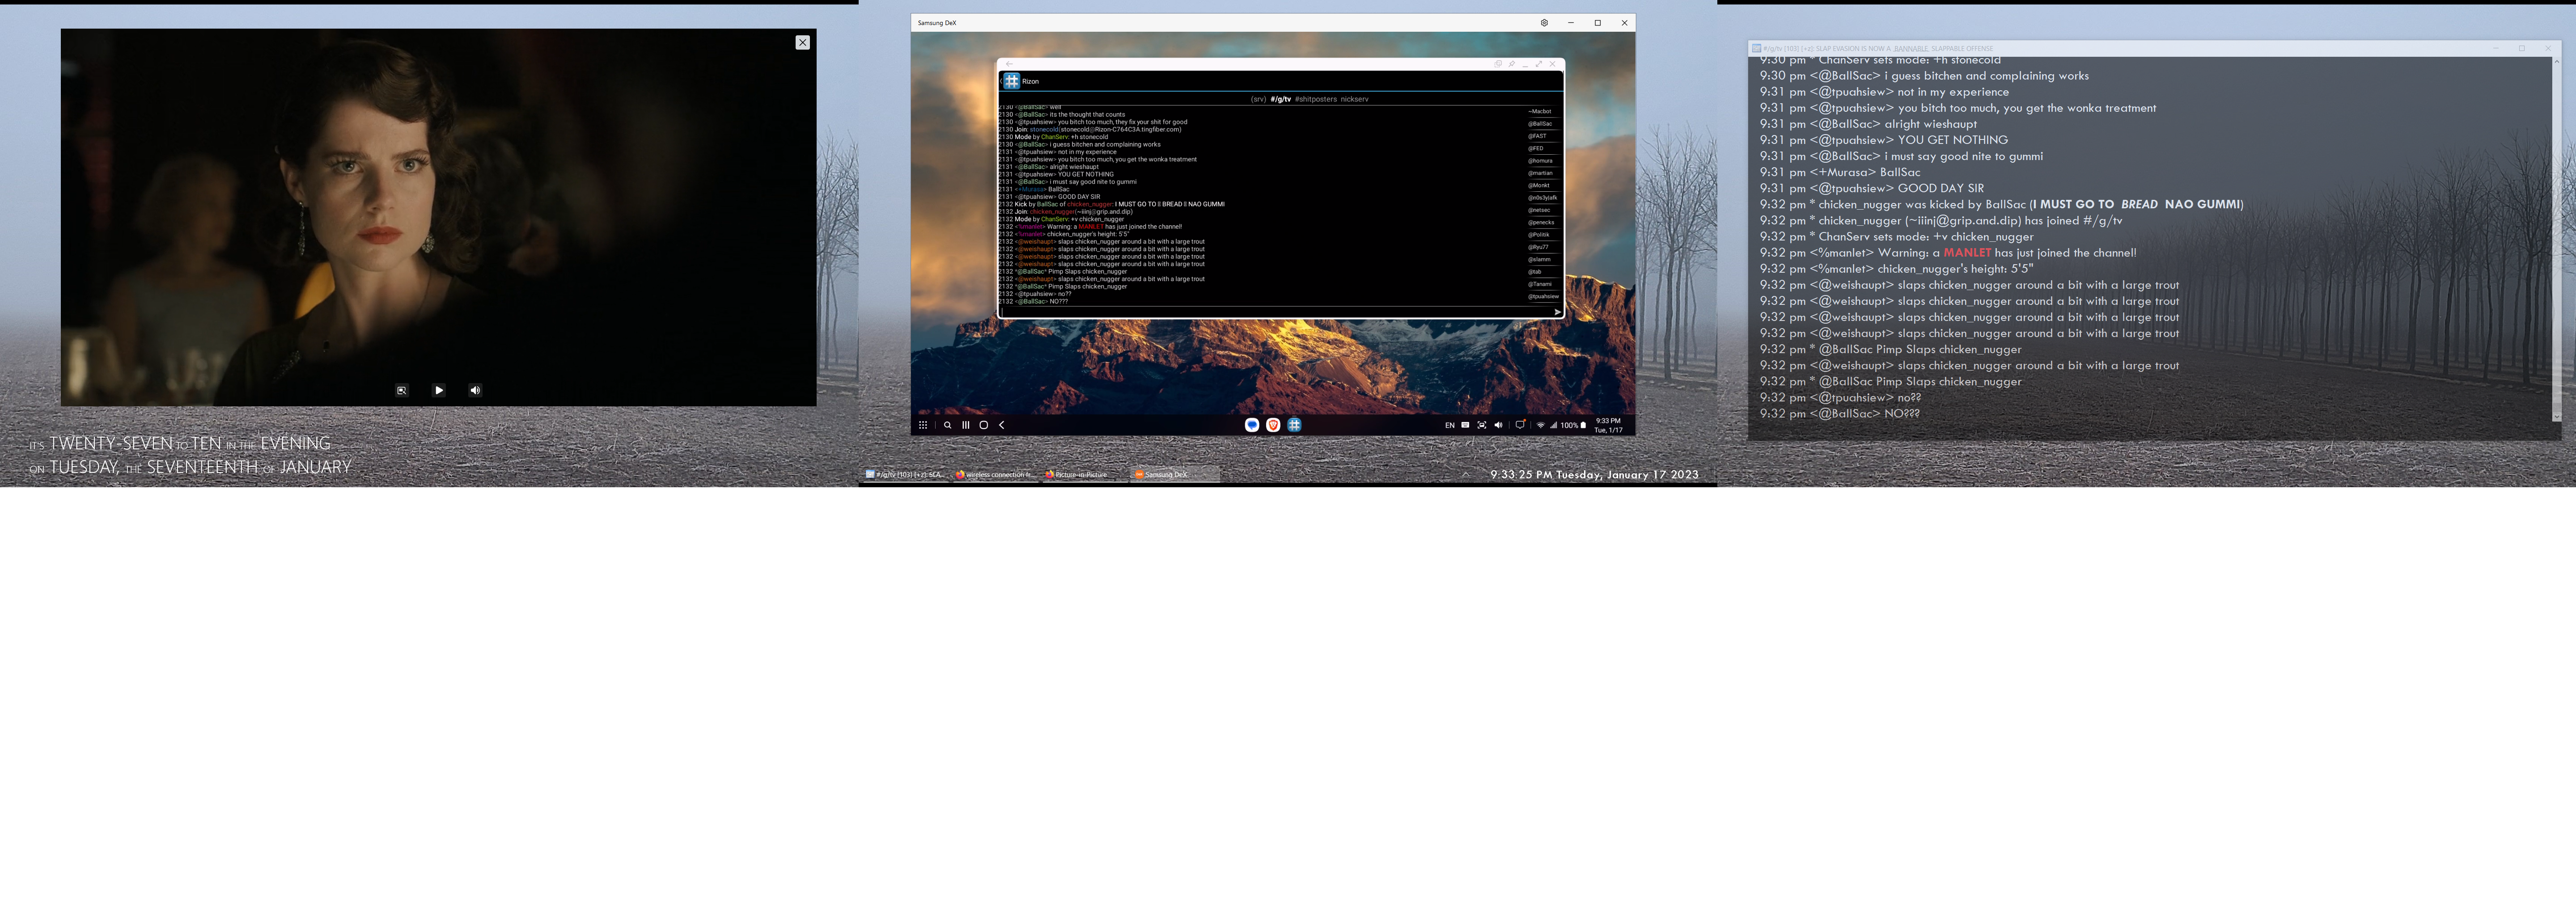
Task: Send Picture-in-Picture video back to tab
Action: pos(401,390)
